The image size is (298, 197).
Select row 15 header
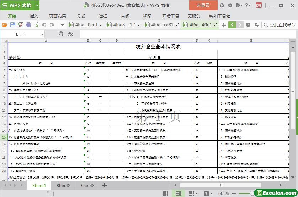click(x=4, y=137)
